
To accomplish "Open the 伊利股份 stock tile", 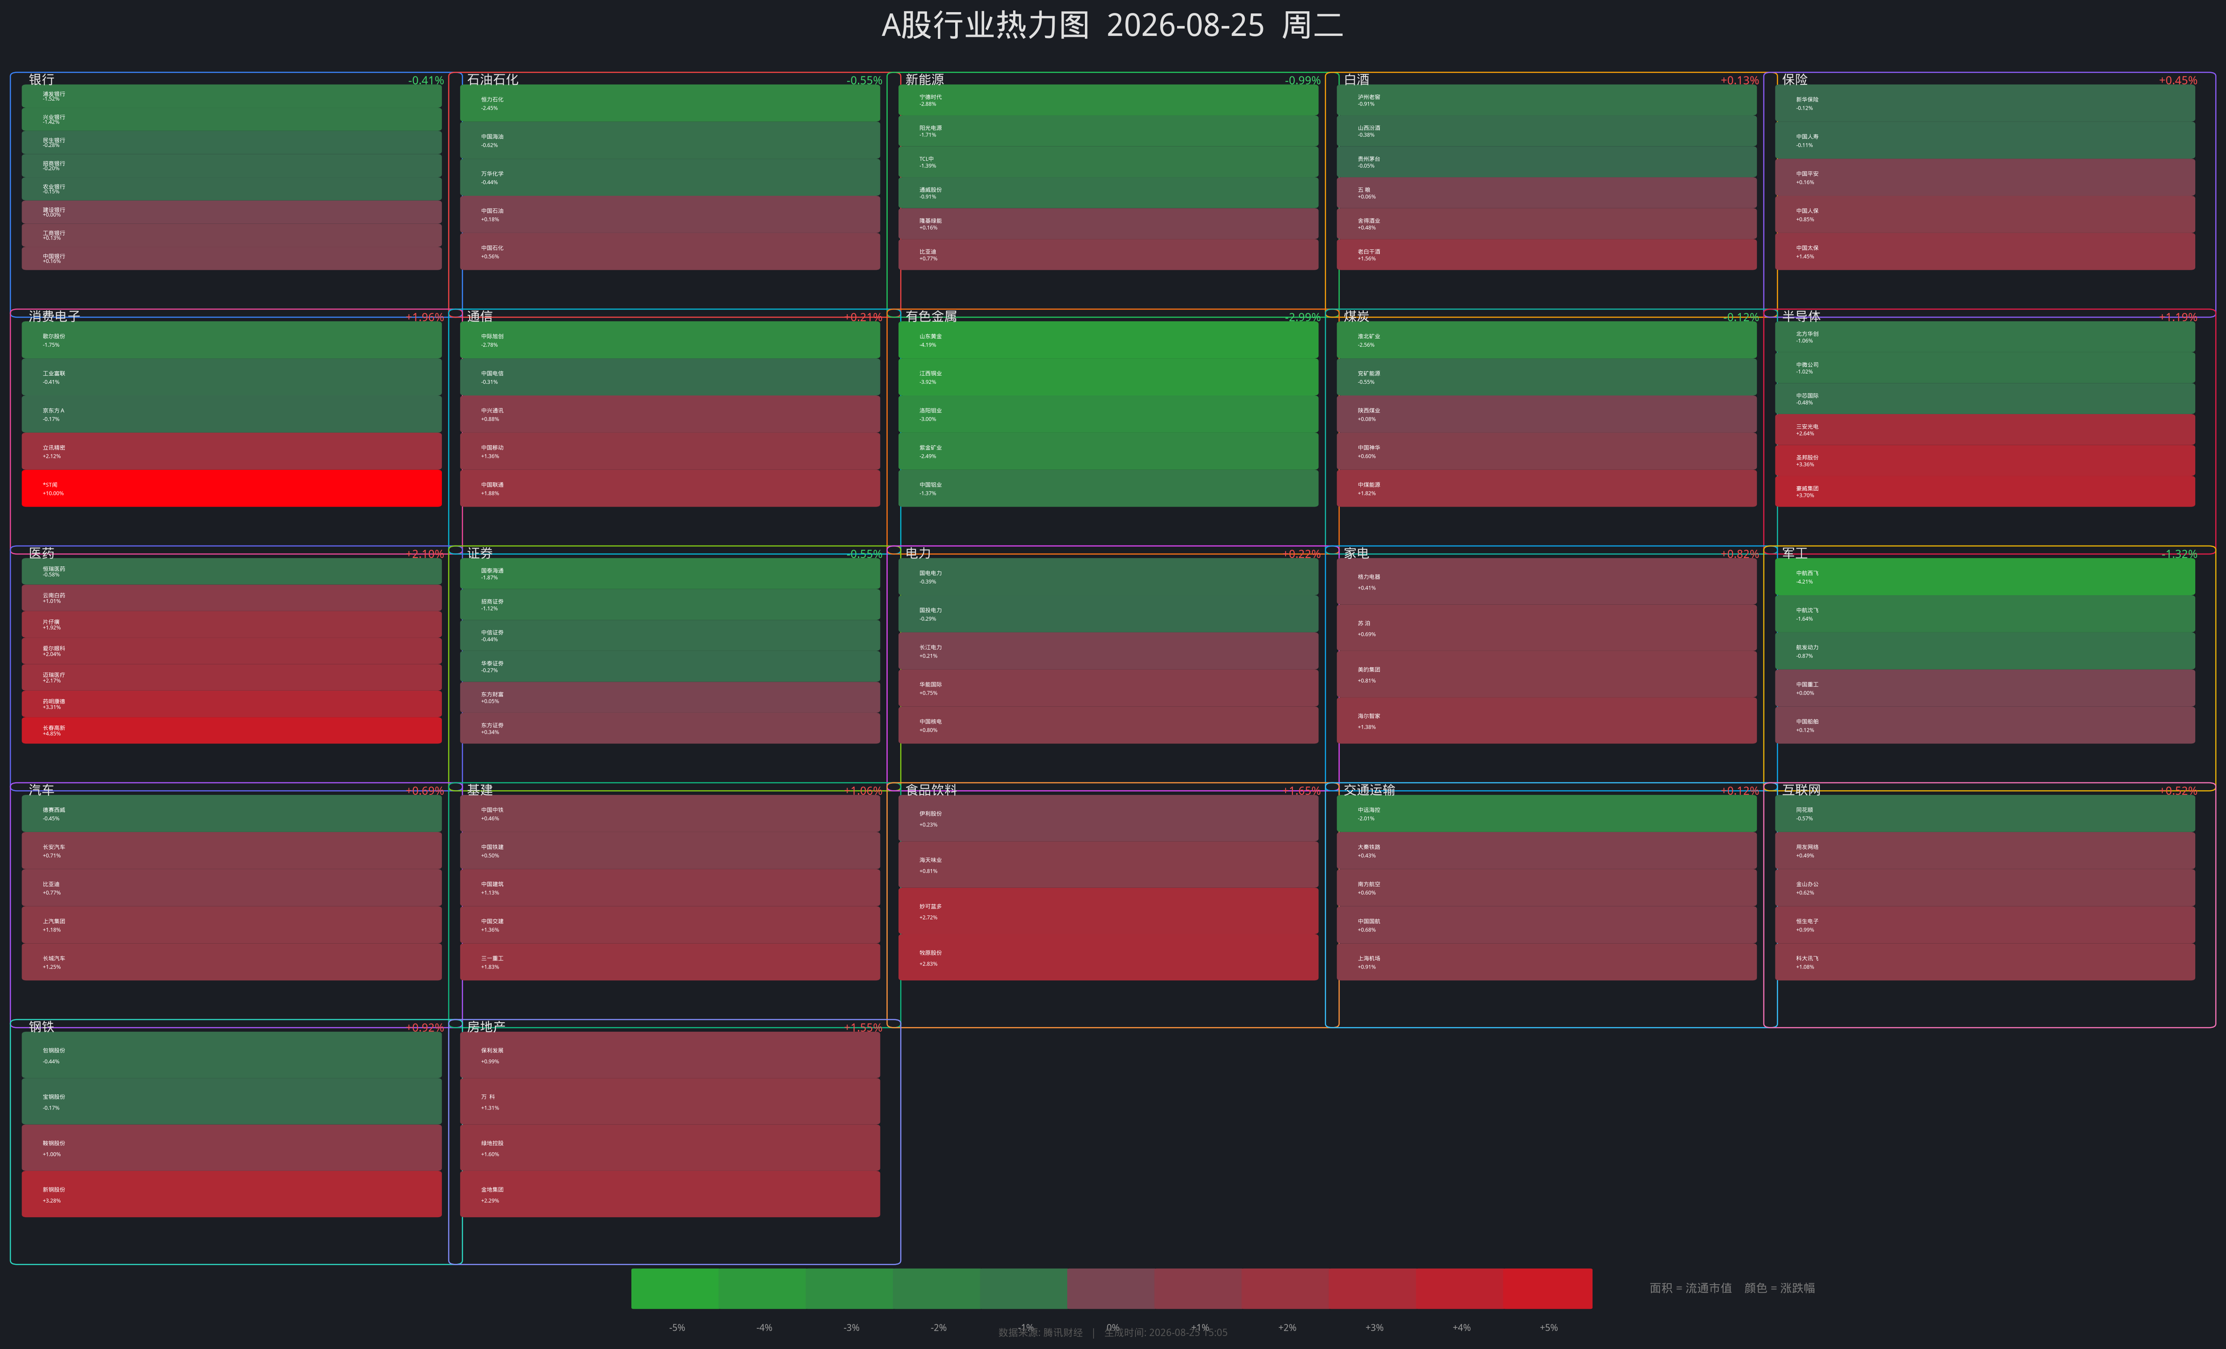I will pyautogui.click(x=1109, y=818).
